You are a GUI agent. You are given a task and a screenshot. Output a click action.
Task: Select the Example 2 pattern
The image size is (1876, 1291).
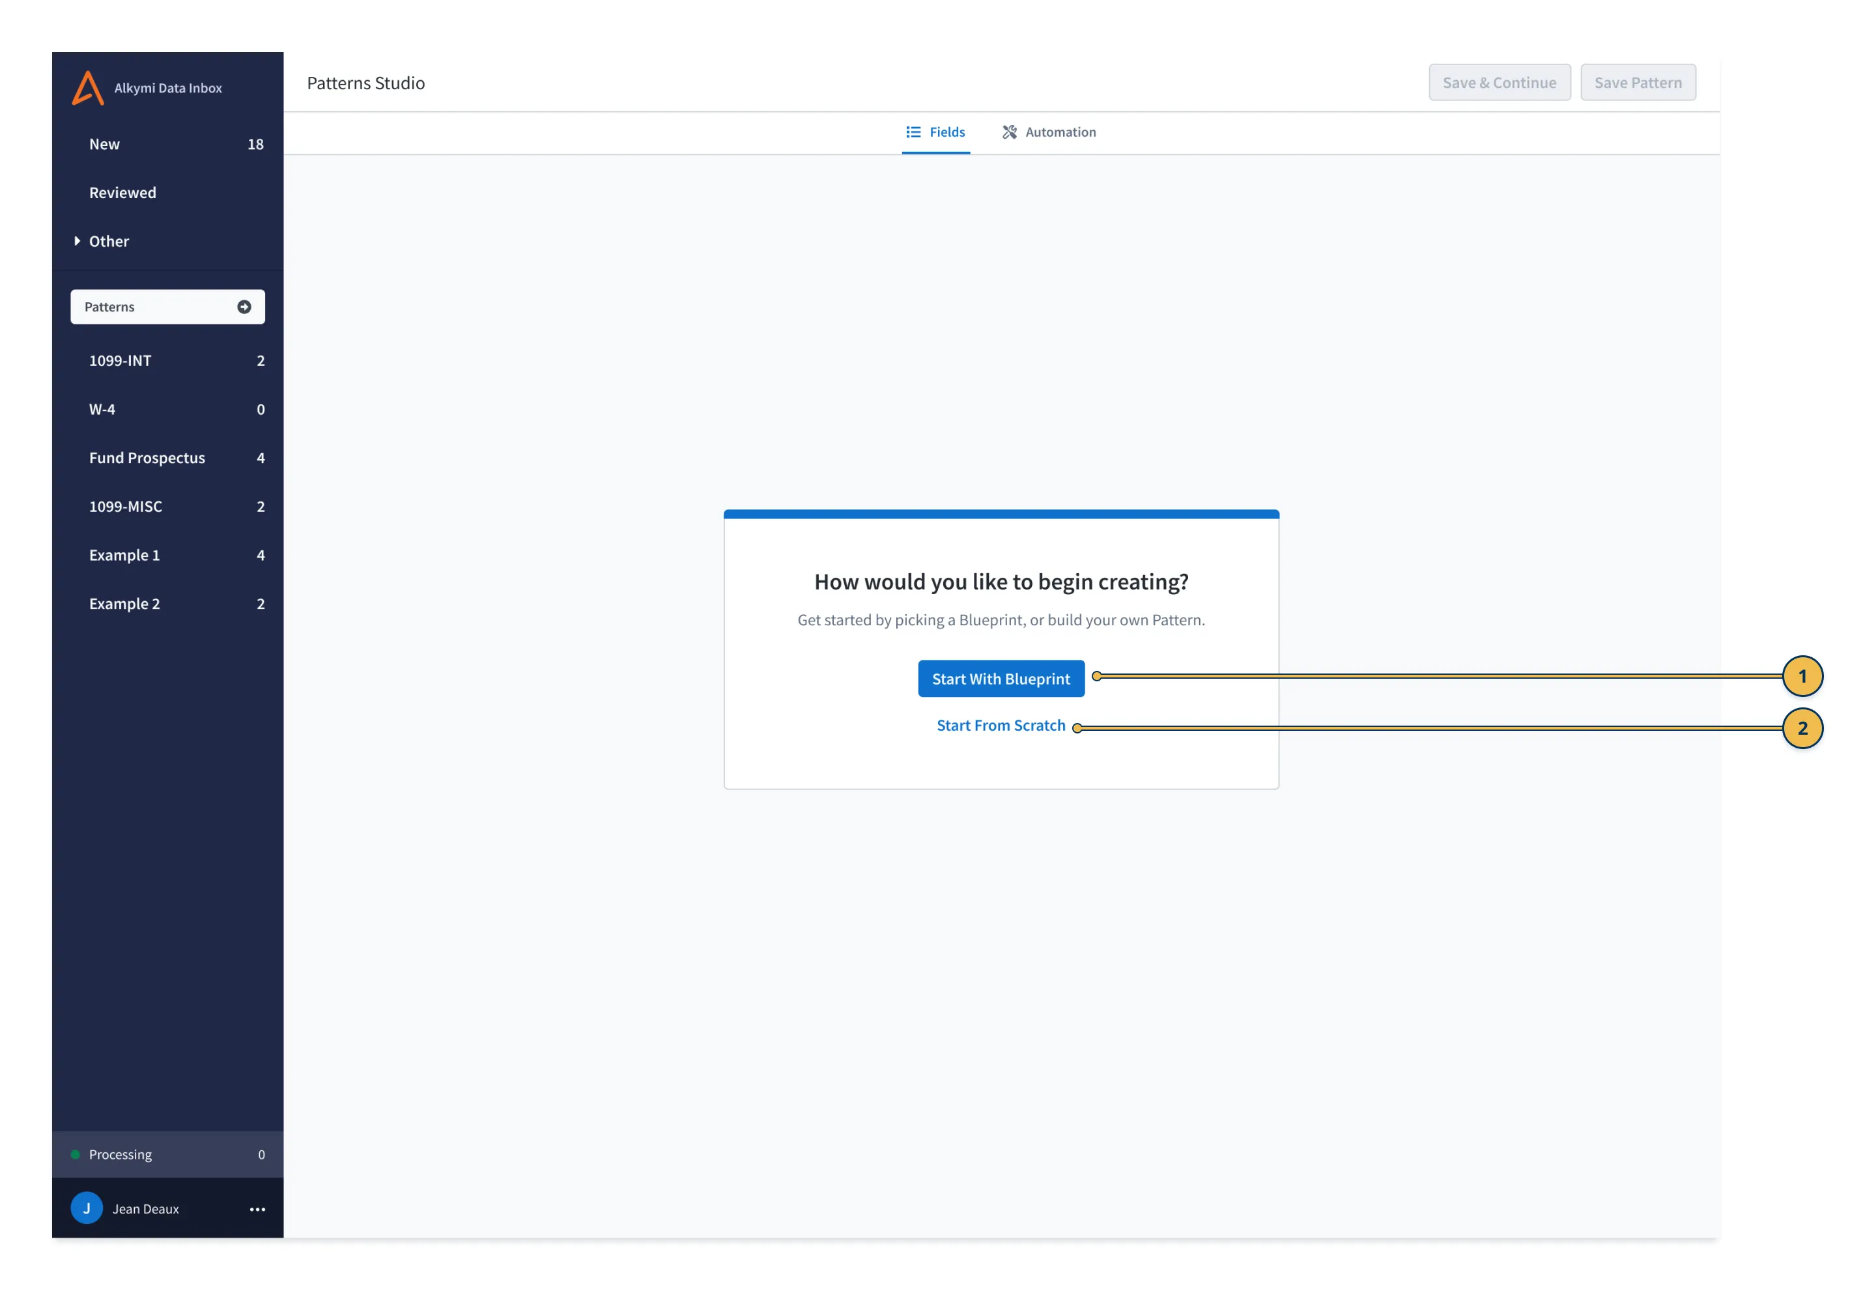click(x=167, y=603)
